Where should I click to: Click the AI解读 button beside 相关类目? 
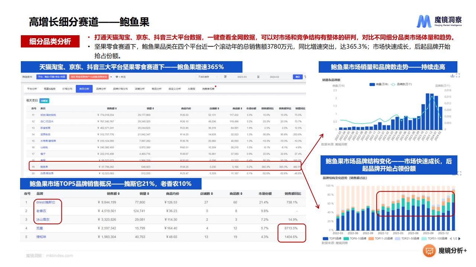coord(44,100)
